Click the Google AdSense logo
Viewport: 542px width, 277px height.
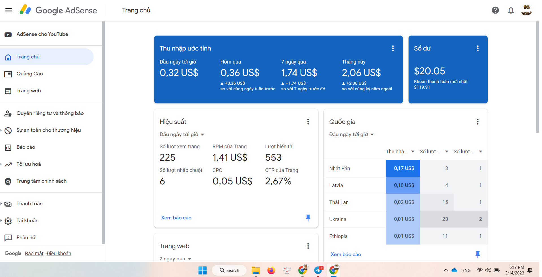pyautogui.click(x=58, y=10)
